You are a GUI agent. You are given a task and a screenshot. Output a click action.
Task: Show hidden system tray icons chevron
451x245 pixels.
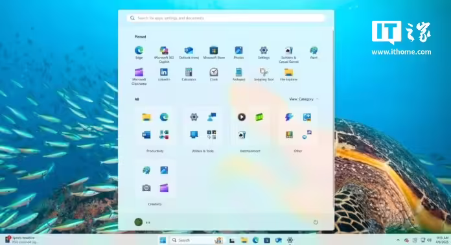398,240
